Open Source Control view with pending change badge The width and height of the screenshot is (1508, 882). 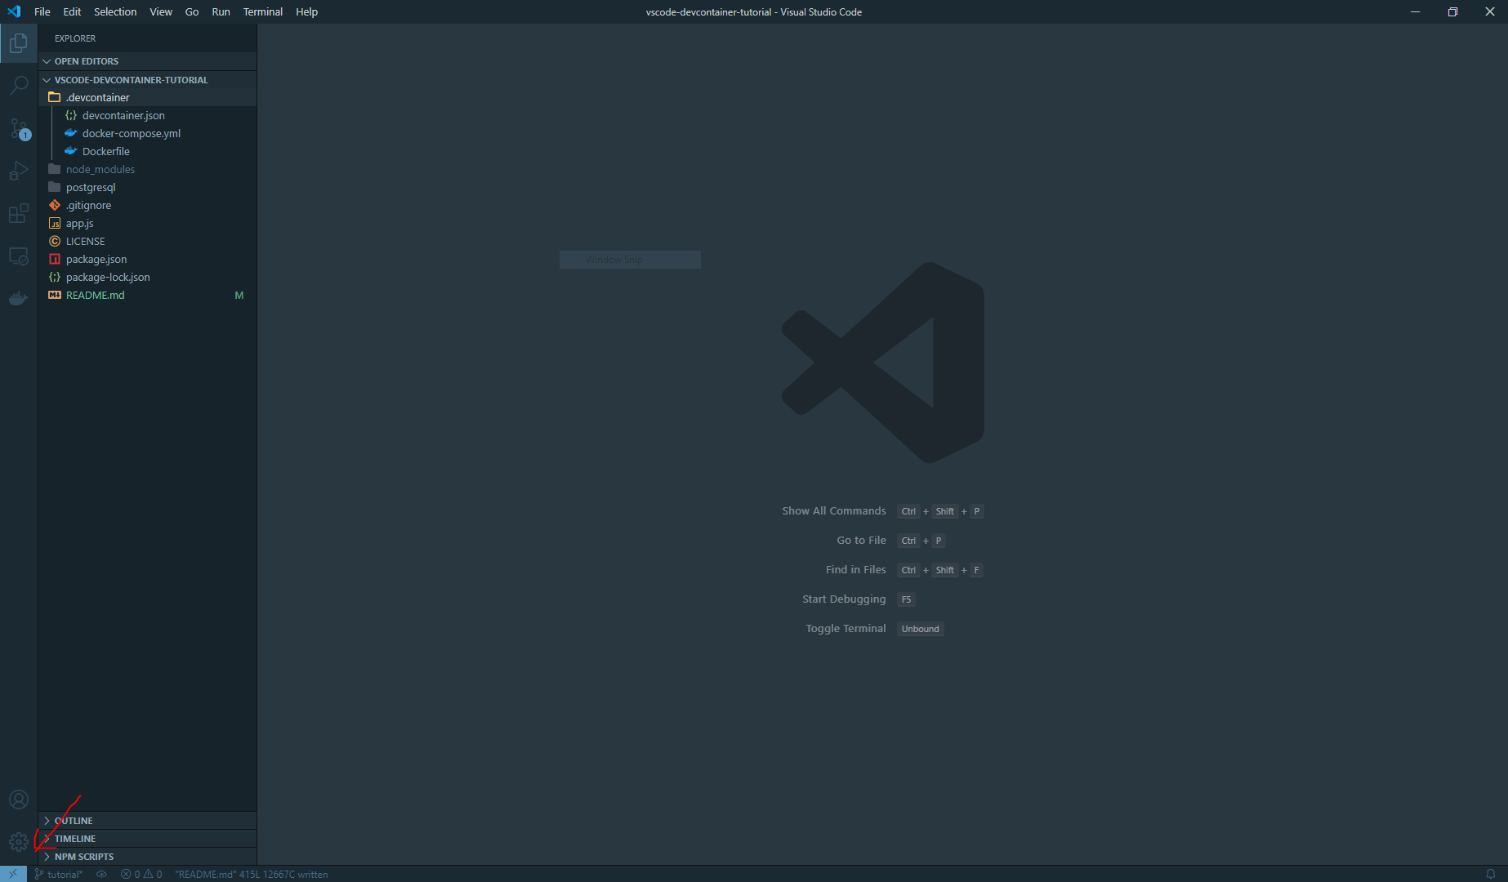pyautogui.click(x=19, y=128)
